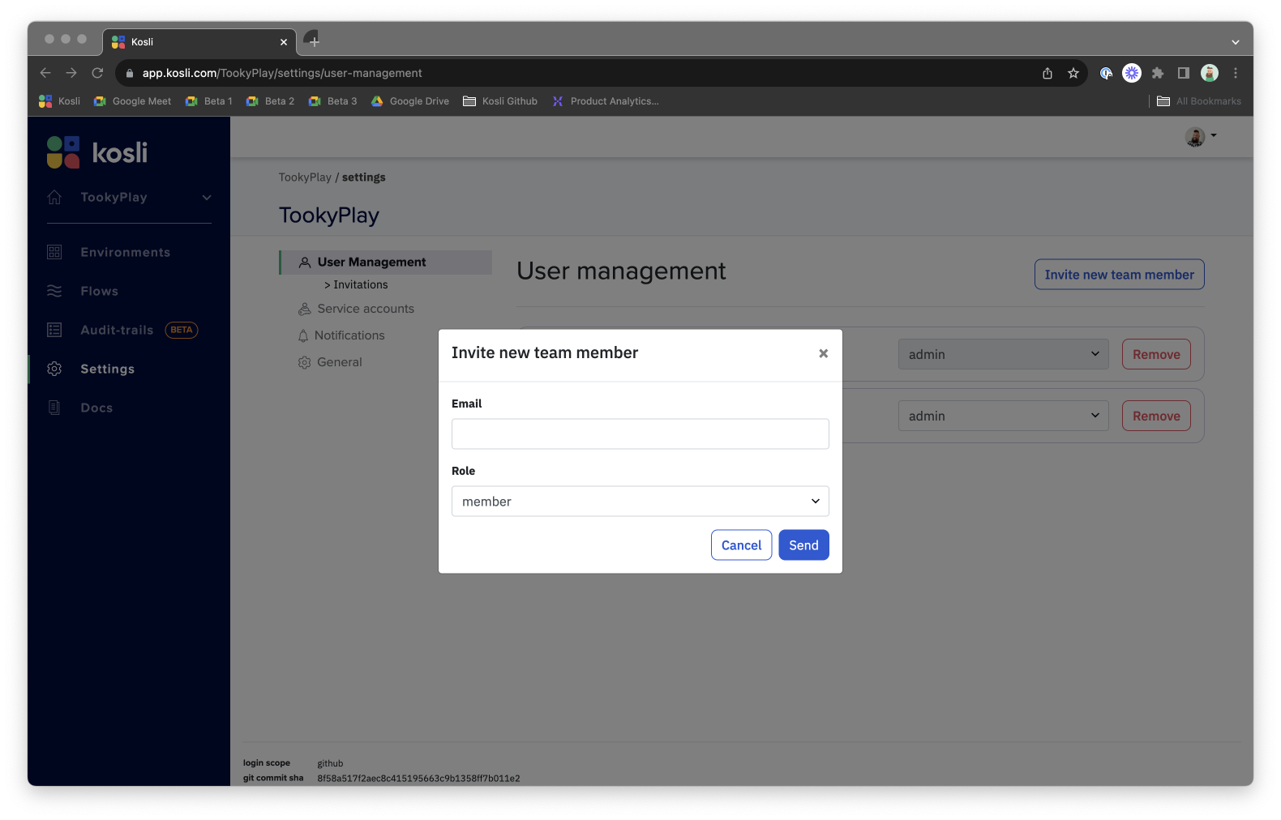The image size is (1281, 820).
Task: Click the lock icon in address bar
Action: point(130,73)
